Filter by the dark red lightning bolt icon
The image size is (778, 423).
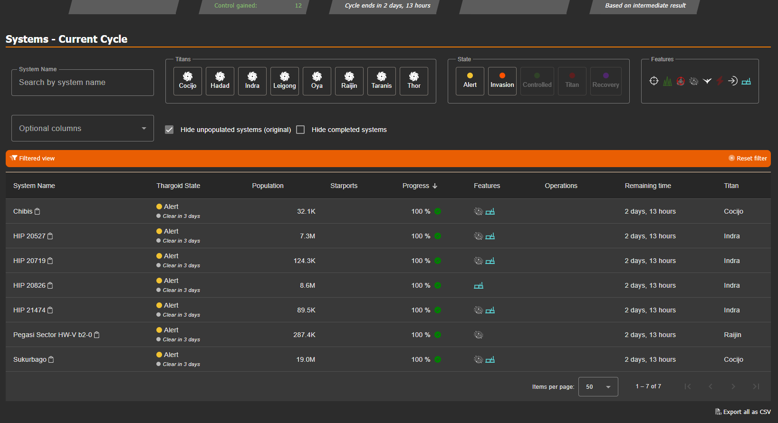720,81
